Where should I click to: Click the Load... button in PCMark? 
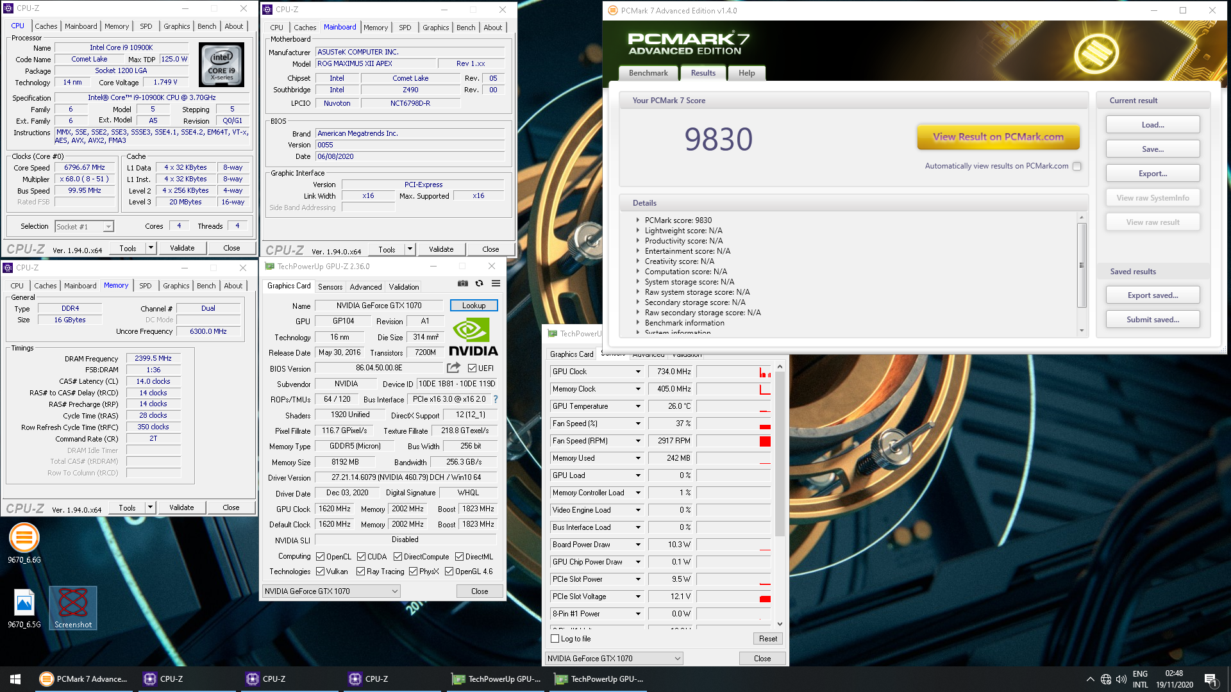coord(1152,125)
